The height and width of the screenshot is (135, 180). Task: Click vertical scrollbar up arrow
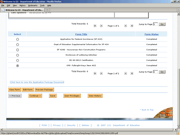178,14
